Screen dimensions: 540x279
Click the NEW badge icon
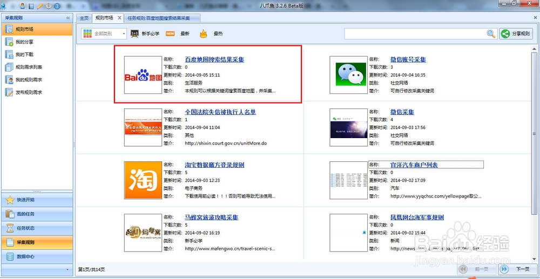(170, 33)
